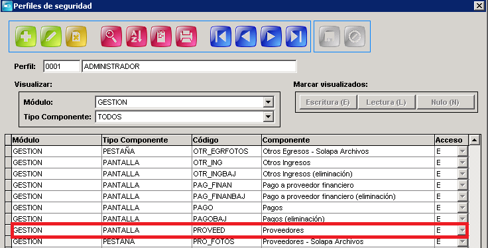488x248 pixels.
Task: Click the Nulo (N) button
Action: tap(446, 102)
